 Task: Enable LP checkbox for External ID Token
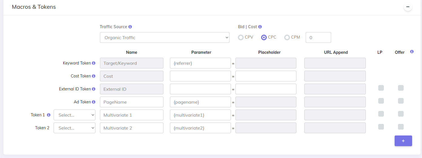(x=381, y=88)
